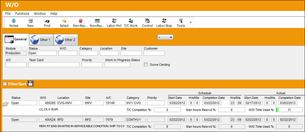Click actual start date 02/17/2012
Viewport: 305px width, 132px height.
[253, 103]
